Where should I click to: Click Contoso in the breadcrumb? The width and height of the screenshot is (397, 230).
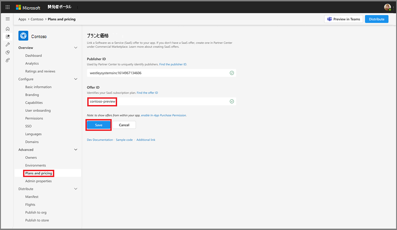click(37, 19)
